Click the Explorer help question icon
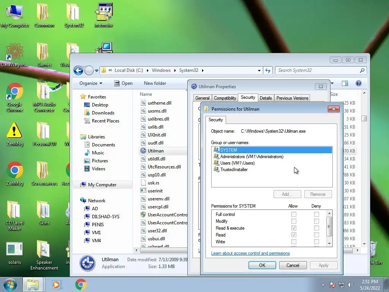 (359, 83)
